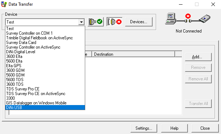Select 'Elta GPS' device
This screenshot has height=134, width=221.
pyautogui.click(x=45, y=66)
